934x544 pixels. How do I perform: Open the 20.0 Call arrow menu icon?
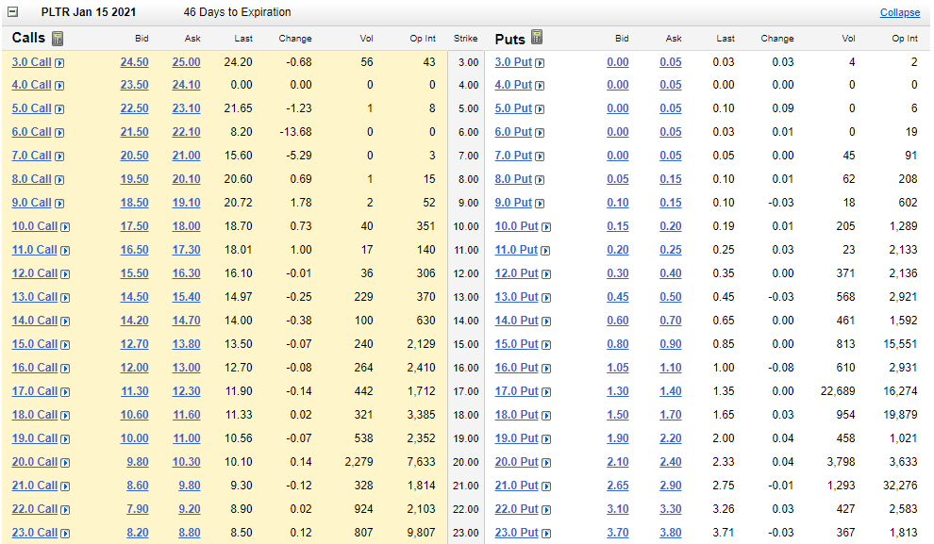coord(65,463)
